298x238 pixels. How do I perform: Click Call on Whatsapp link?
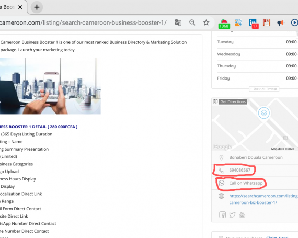click(246, 183)
